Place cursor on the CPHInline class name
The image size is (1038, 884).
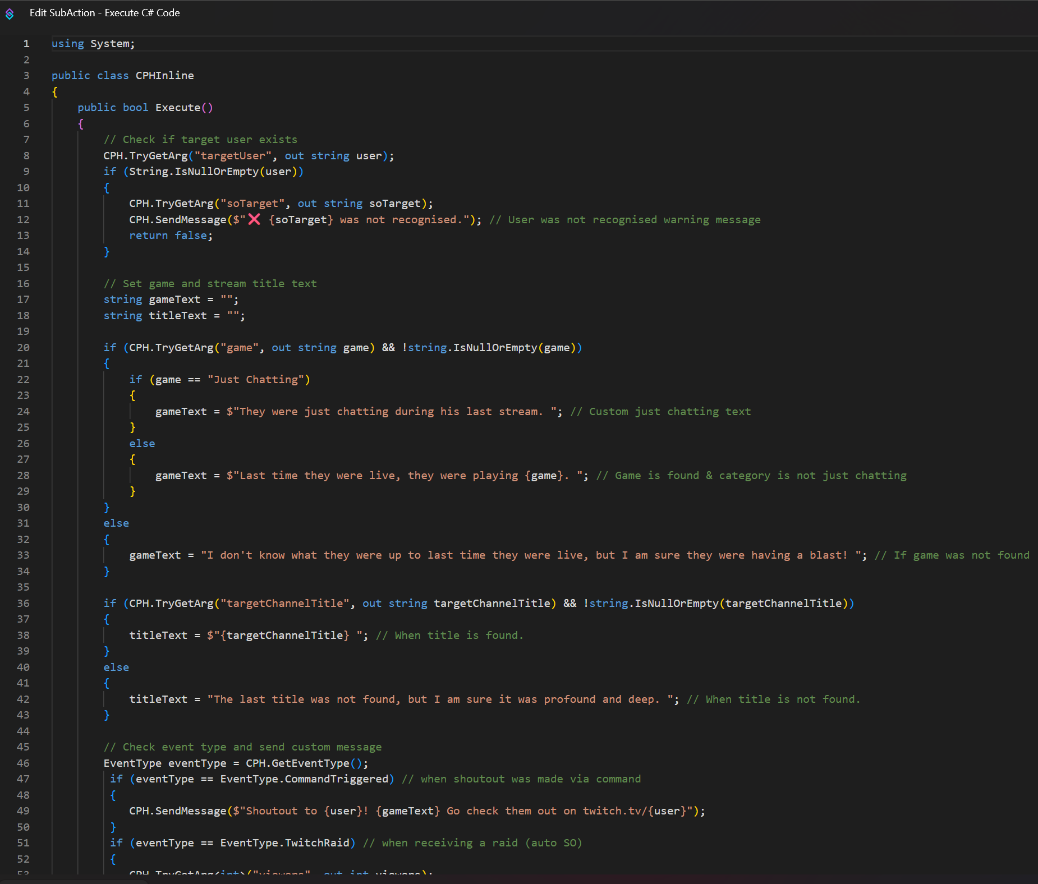[x=164, y=76]
